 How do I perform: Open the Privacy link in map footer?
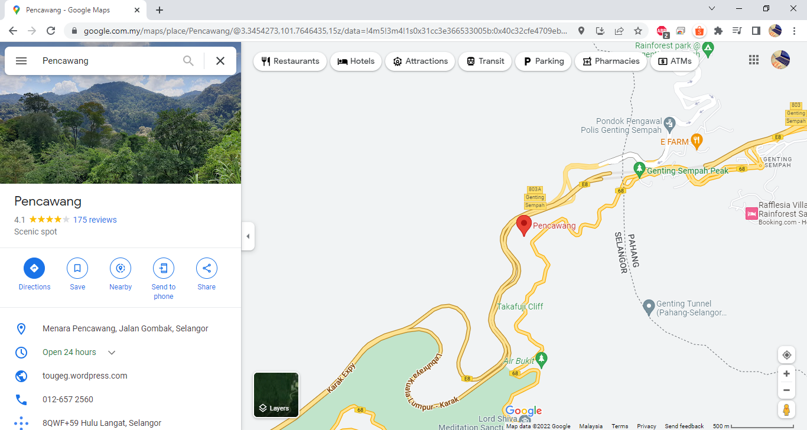click(x=646, y=426)
